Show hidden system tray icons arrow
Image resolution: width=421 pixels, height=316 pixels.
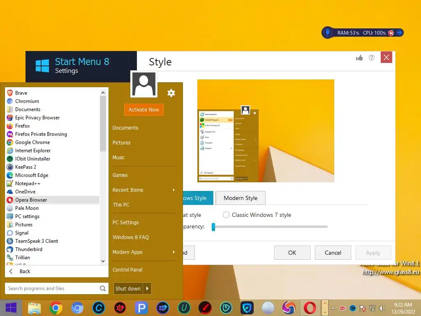coord(333,308)
